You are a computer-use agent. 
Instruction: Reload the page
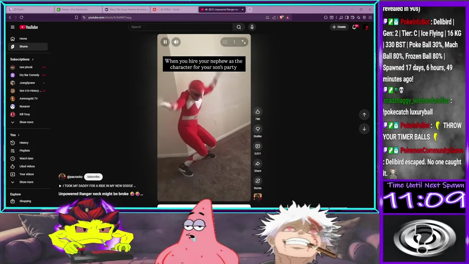coord(22,17)
